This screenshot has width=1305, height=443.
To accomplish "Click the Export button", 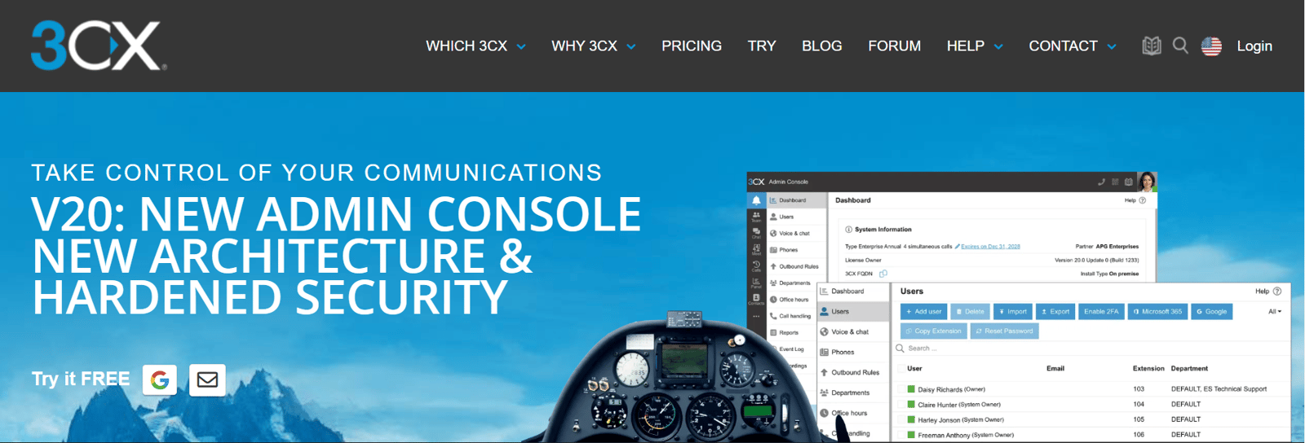I will pos(1055,311).
